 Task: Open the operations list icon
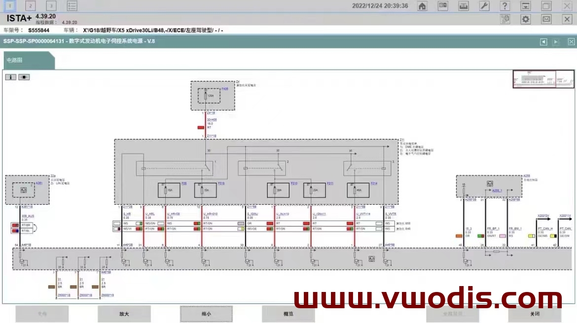click(72, 6)
